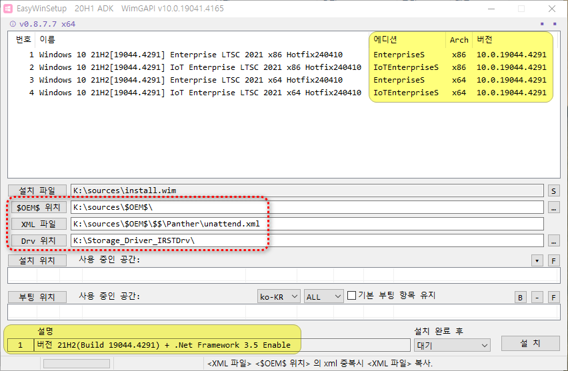
Task: Click the 설치 위치 button
Action: coord(37,260)
